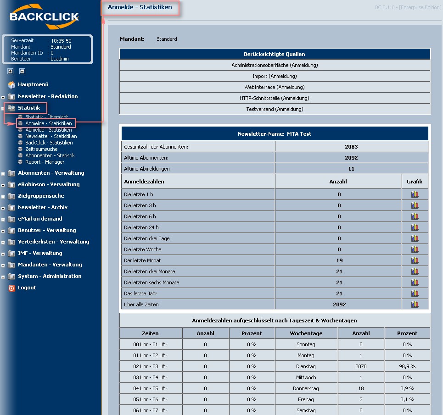Click the Benutzer - Verwaltung folder icon
This screenshot has width=443, height=415.
[x=11, y=230]
